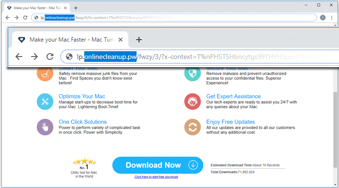Open the site info globe icon in the small address bar
339x188 pixels.
(x=36, y=18)
